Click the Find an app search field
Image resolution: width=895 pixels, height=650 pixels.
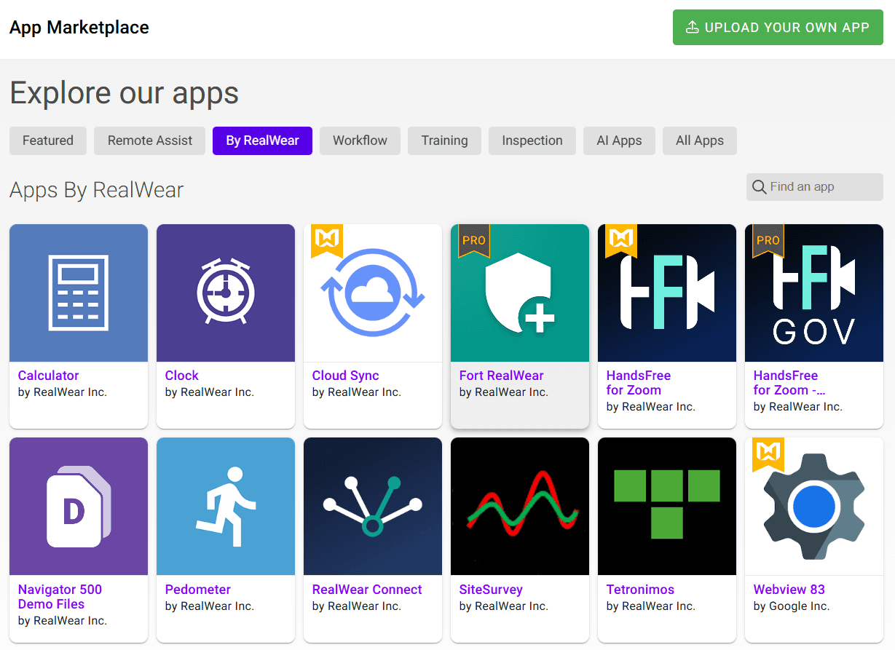pos(815,187)
